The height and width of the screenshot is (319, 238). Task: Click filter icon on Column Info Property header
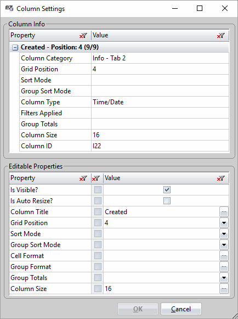pos(83,36)
